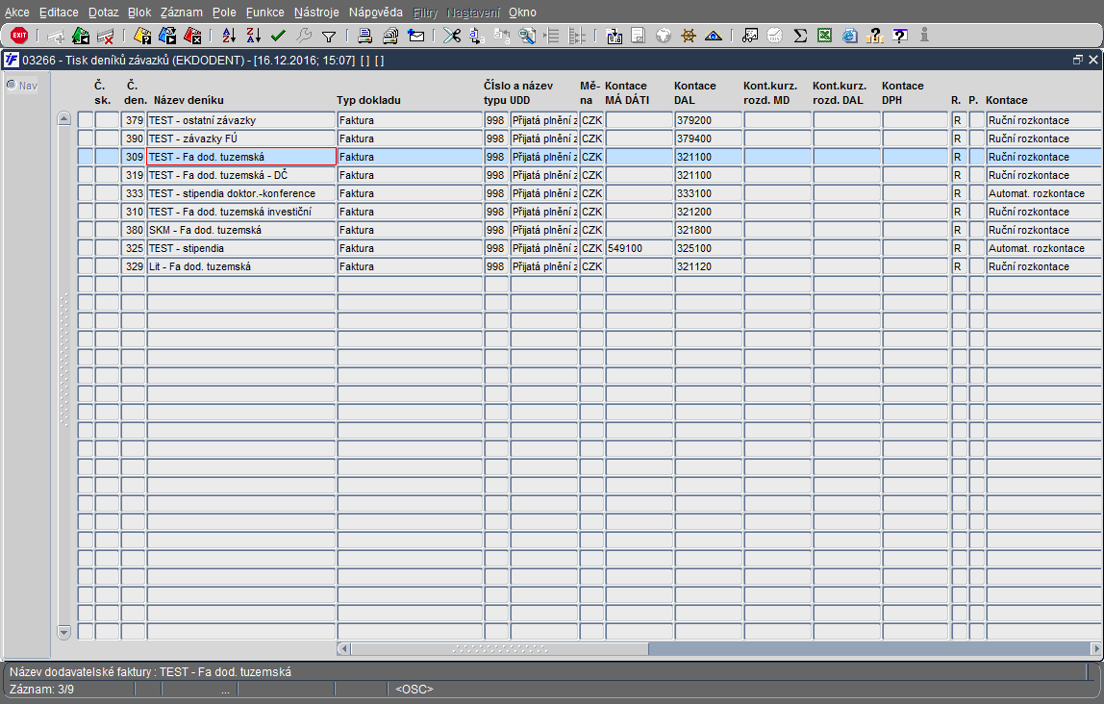Sort descending with the Z-A icon

(254, 36)
